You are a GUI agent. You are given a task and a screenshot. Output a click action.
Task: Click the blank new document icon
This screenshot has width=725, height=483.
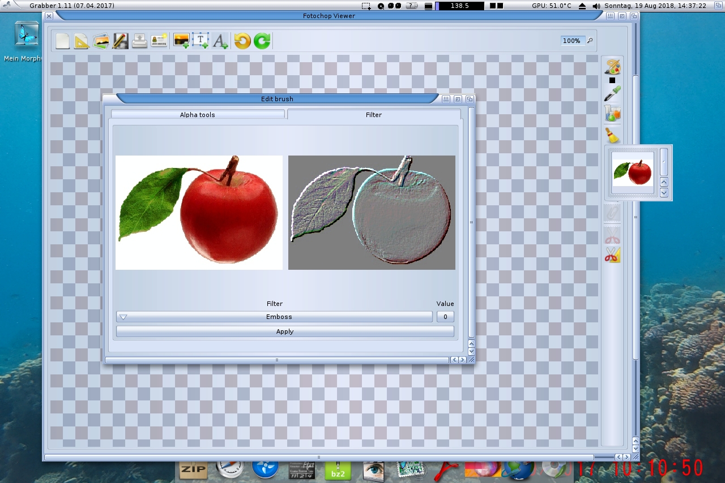[62, 41]
